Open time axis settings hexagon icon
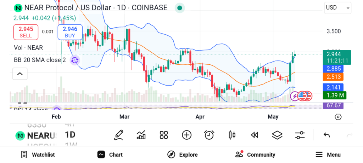Image resolution: width=363 pixels, height=163 pixels. [338, 117]
